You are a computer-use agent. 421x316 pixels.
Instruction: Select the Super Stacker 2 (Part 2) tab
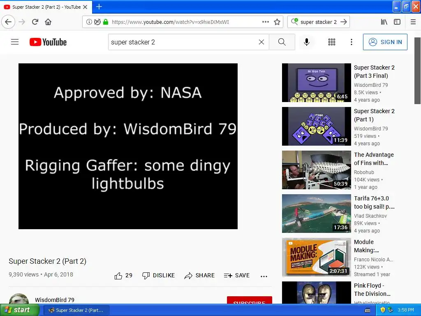[x=46, y=7]
